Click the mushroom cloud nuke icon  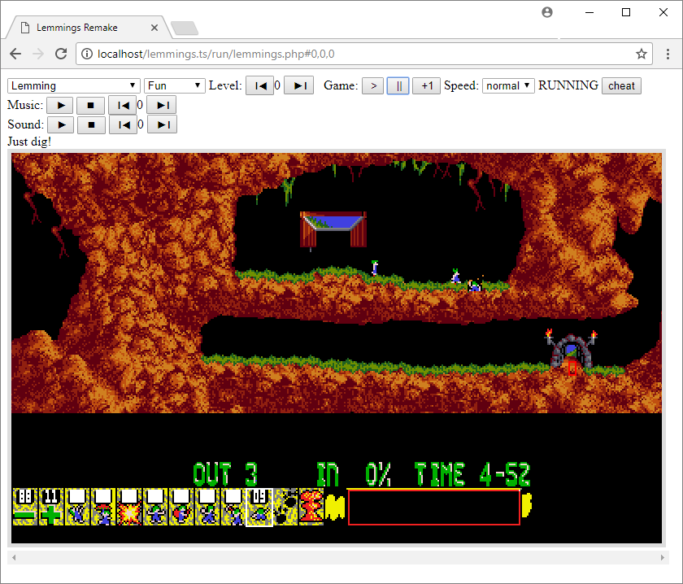[311, 507]
